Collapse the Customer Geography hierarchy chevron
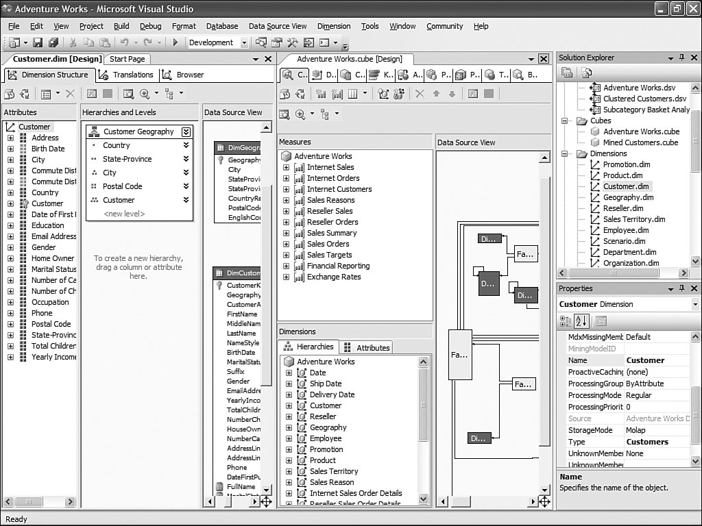Screen dimensions: 702x526 pyautogui.click(x=186, y=131)
